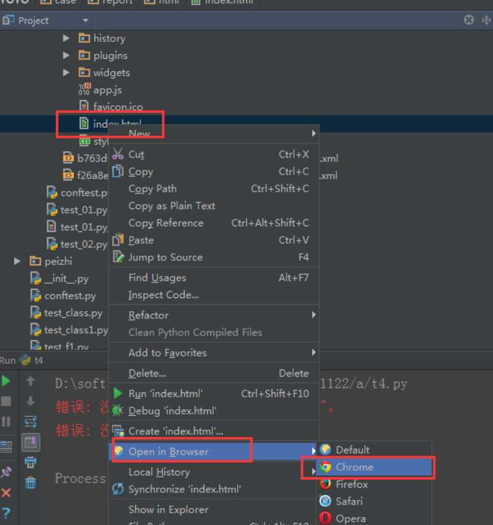
Task: Choose Opera browser option
Action: [374, 518]
